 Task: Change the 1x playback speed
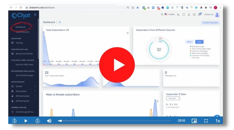coord(218,121)
